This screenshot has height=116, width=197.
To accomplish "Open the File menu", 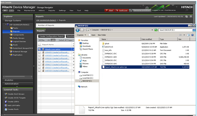I will point(19,11).
